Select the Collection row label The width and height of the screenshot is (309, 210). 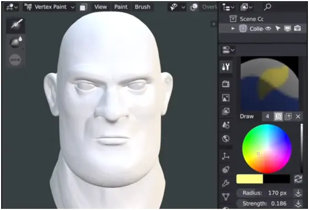(x=256, y=29)
